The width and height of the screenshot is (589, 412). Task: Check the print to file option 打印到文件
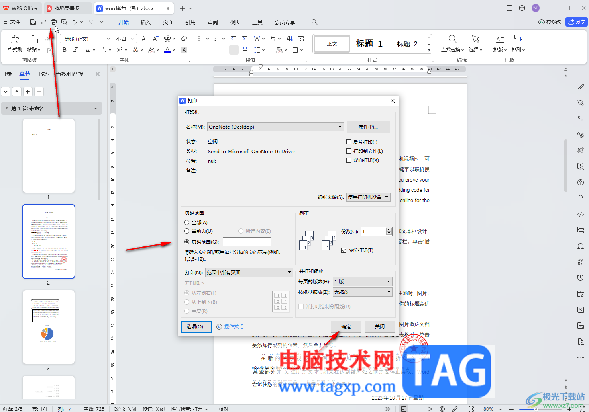tap(349, 151)
